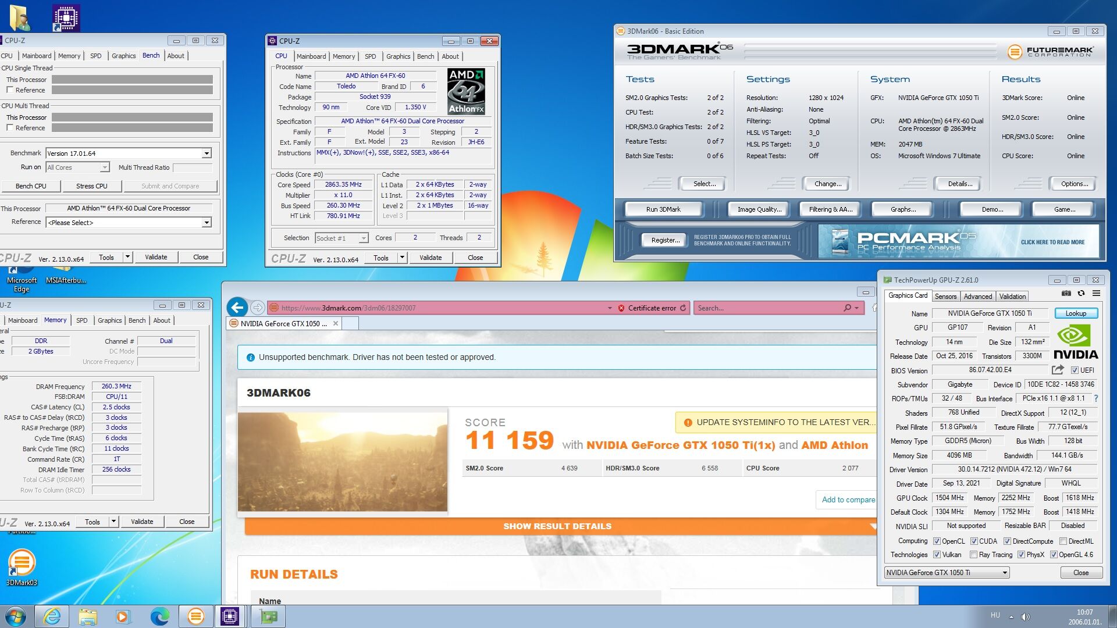Open Windows Media Player from taskbar
The height and width of the screenshot is (628, 1117).
[x=123, y=616]
